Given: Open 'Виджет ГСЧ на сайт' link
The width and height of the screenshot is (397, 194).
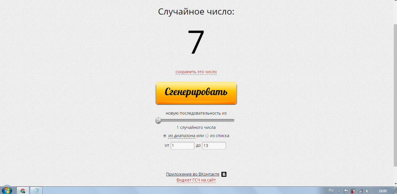Looking at the screenshot, I should [x=196, y=180].
